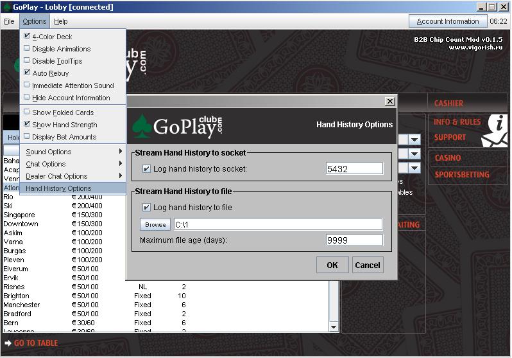Image resolution: width=512 pixels, height=358 pixels.
Task: Maximize the GoPlay Lobby window
Action: (491, 6)
